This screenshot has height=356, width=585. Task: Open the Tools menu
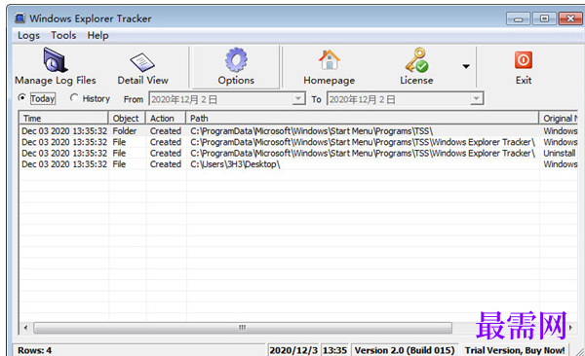pyautogui.click(x=63, y=35)
